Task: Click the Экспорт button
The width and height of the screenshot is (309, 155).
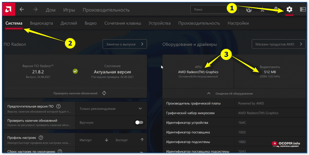Action: [x=121, y=140]
